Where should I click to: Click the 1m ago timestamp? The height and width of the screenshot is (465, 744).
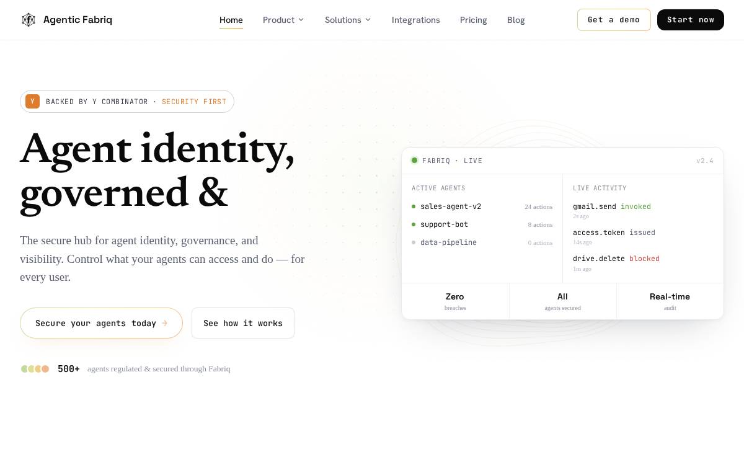click(582, 268)
